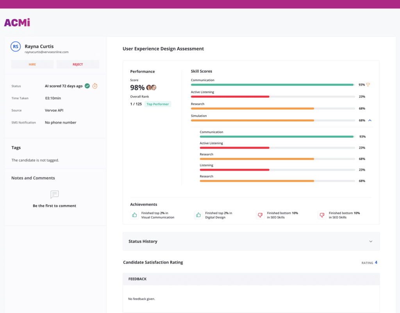Click the ACMi logo

coord(17,22)
